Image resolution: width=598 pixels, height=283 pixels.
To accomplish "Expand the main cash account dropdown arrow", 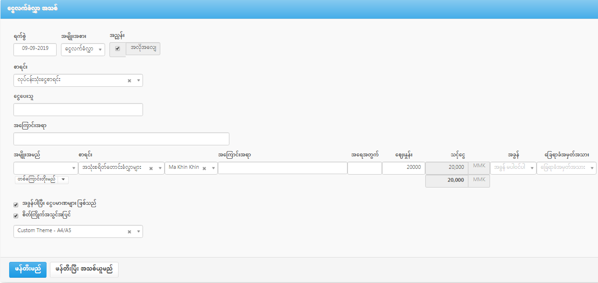I will coord(139,81).
